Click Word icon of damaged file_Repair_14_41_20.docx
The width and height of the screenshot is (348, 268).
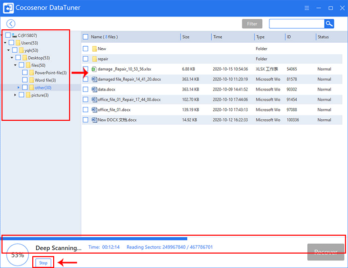[94, 79]
